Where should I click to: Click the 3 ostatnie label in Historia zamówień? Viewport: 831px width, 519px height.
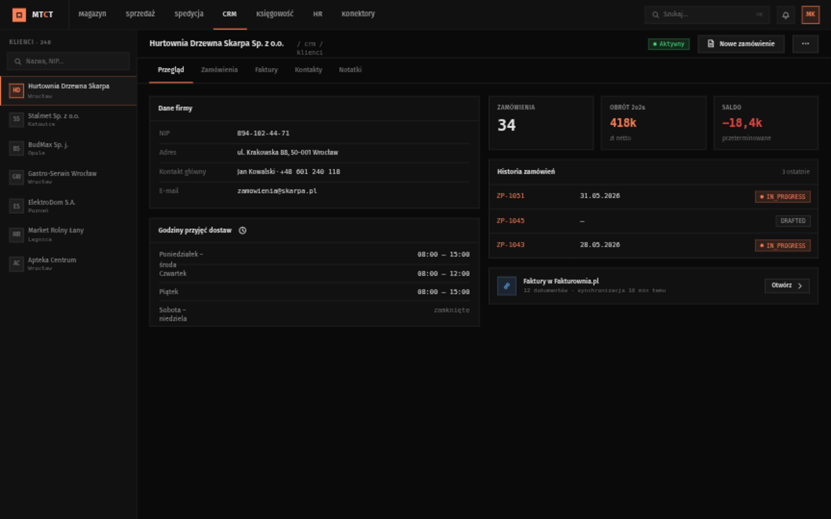tap(796, 172)
